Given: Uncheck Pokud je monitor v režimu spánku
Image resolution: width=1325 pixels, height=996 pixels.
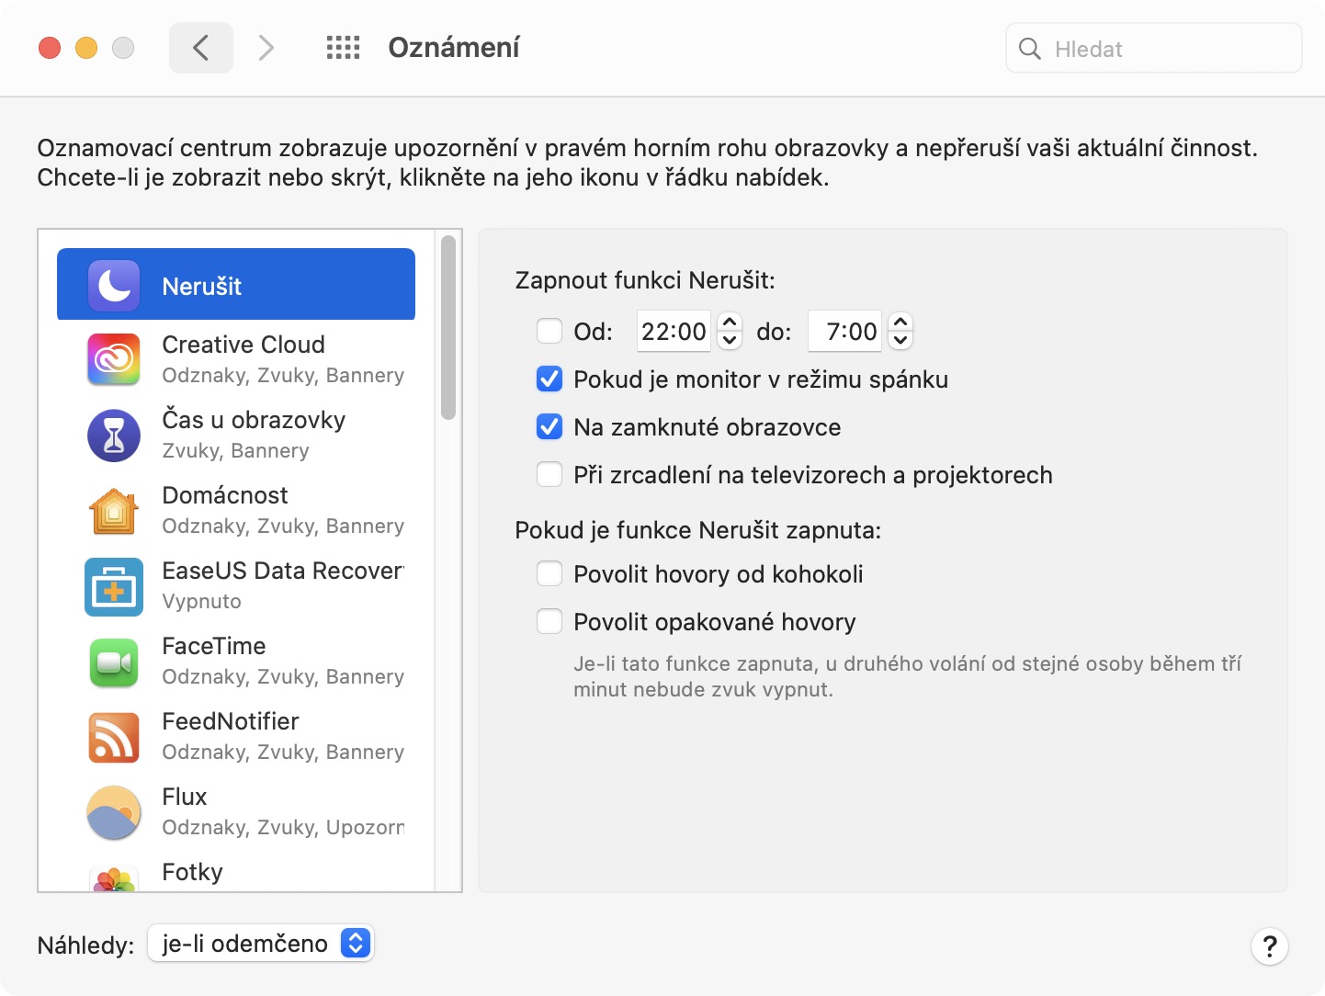Looking at the screenshot, I should point(549,379).
